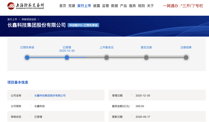The image size is (209, 122).
Task: Click the 项目基本信息 section heading
Action: pos(18,82)
